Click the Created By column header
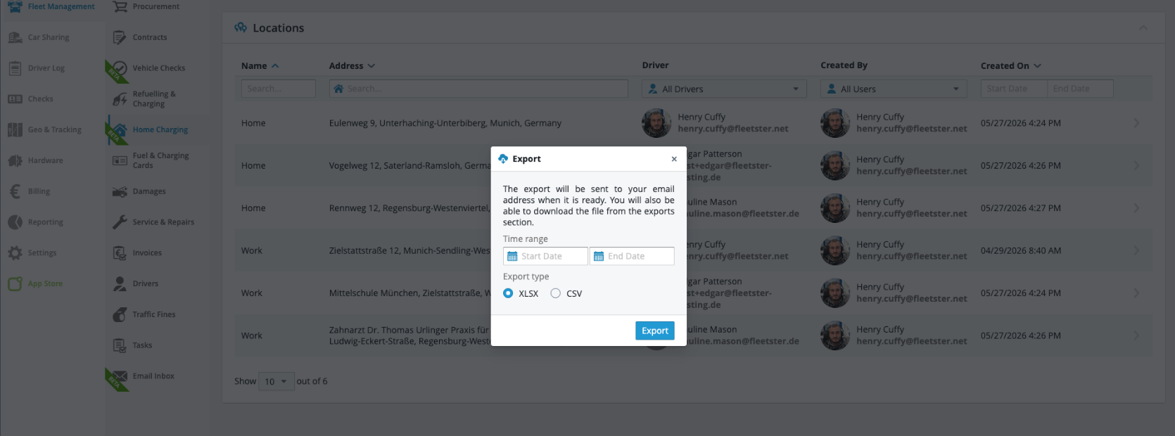This screenshot has height=436, width=1175. coord(844,65)
